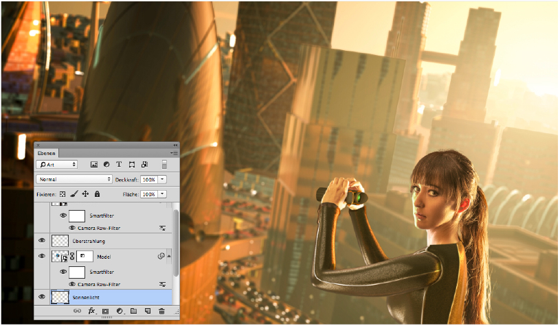Open the Deckkraft opacity slider dropdown
Screen dimensions: 560x326
point(162,179)
